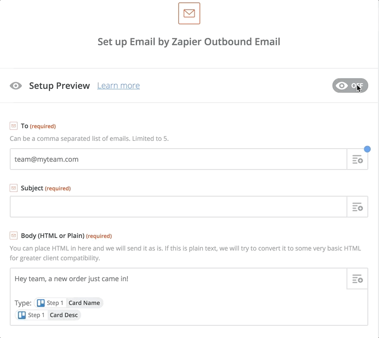Viewport: 379px width, 338px height.
Task: Click into the To email field
Action: click(178, 159)
